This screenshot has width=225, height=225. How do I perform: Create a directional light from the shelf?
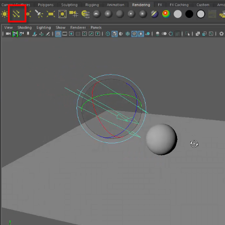pos(16,14)
